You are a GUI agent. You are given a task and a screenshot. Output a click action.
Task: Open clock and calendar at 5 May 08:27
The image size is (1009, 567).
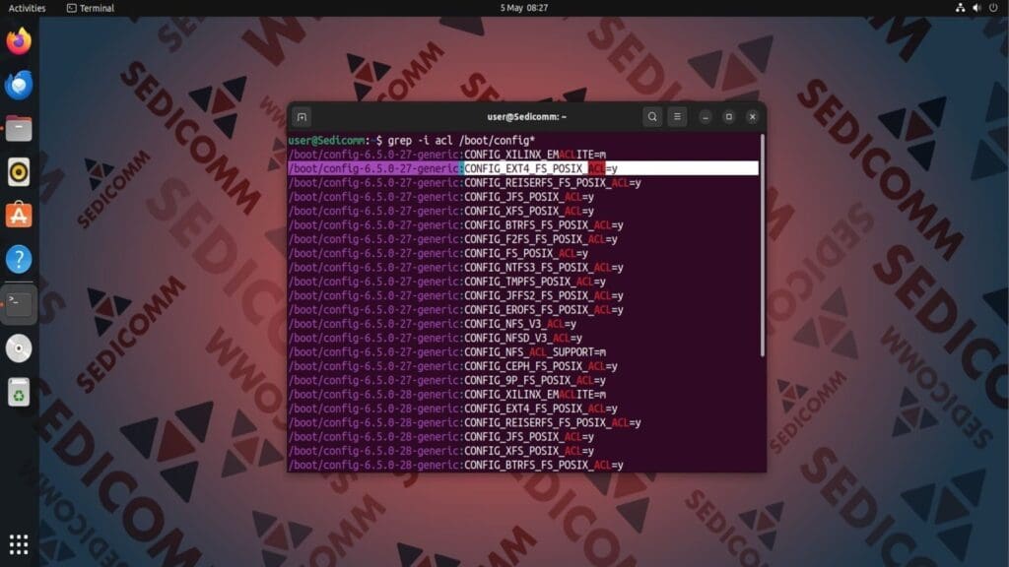click(x=524, y=8)
